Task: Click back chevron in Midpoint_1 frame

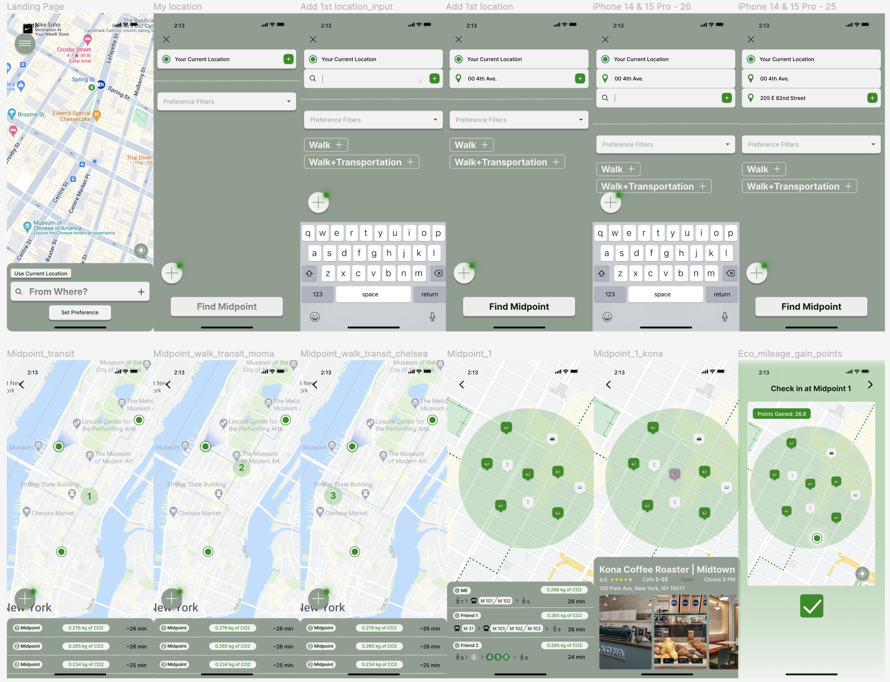Action: 462,384
